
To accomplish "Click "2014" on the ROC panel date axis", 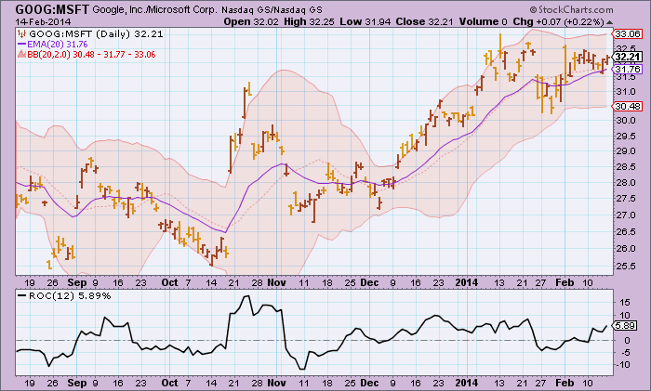I will click(467, 383).
